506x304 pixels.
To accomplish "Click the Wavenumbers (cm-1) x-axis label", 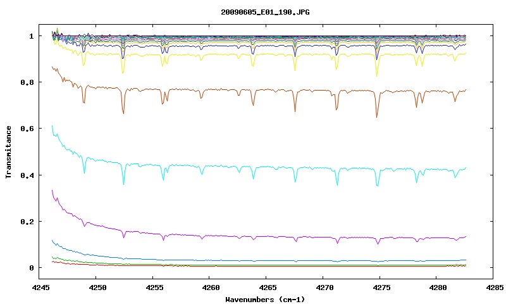I will 265,300.
